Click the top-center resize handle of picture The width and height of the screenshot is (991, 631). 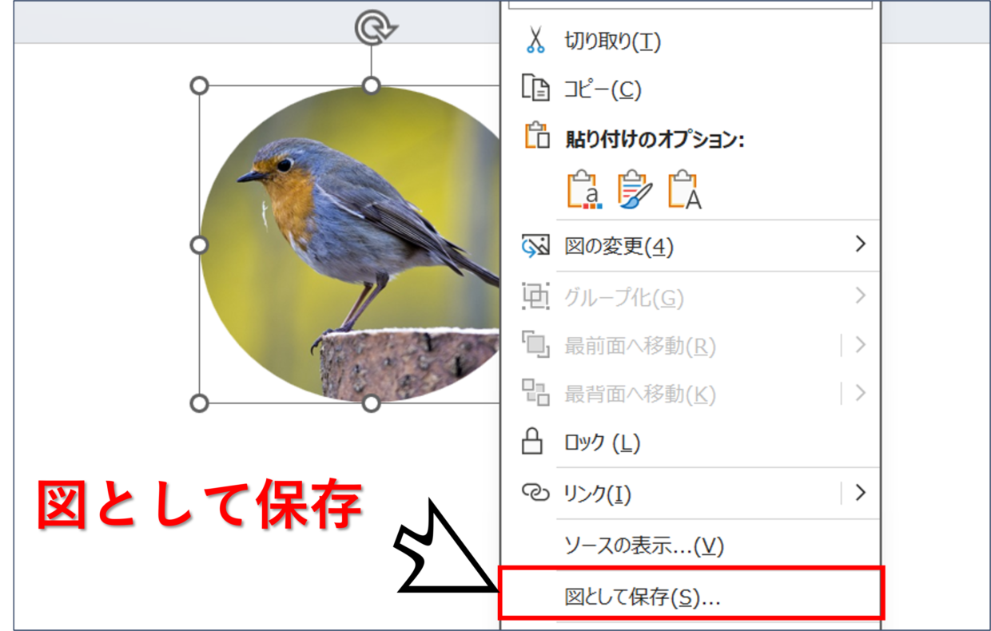tap(372, 85)
